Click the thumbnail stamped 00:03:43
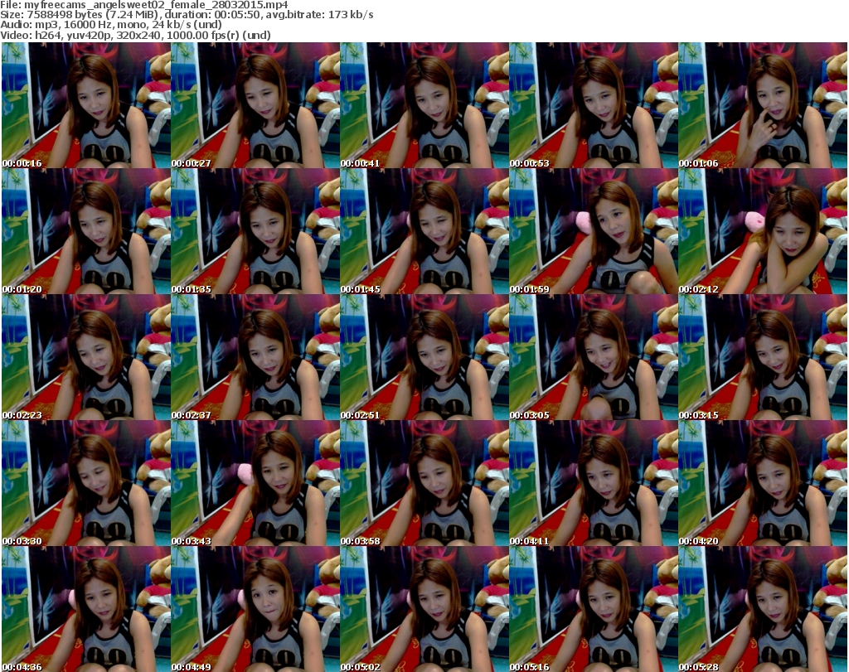The height and width of the screenshot is (672, 849). point(255,484)
